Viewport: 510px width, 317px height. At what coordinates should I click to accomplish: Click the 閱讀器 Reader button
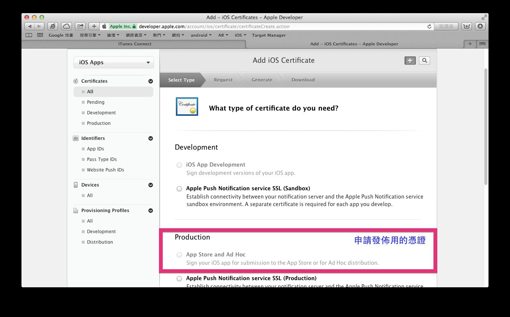pos(446,26)
